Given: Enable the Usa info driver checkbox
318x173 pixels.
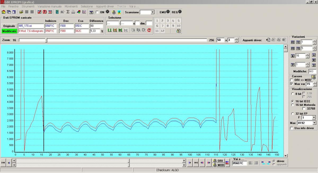Looking at the screenshot, I should pos(292,128).
